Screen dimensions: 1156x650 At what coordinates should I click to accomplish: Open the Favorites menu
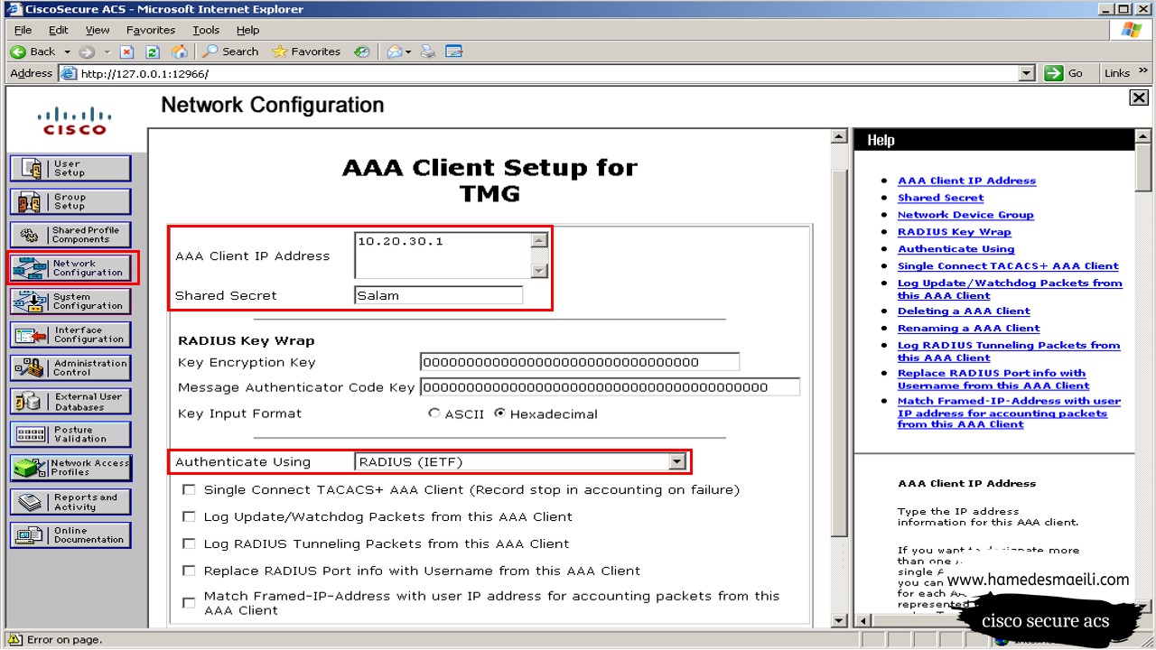coord(151,30)
